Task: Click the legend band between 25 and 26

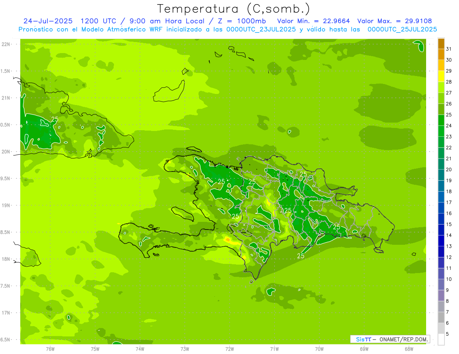Action: click(441, 109)
